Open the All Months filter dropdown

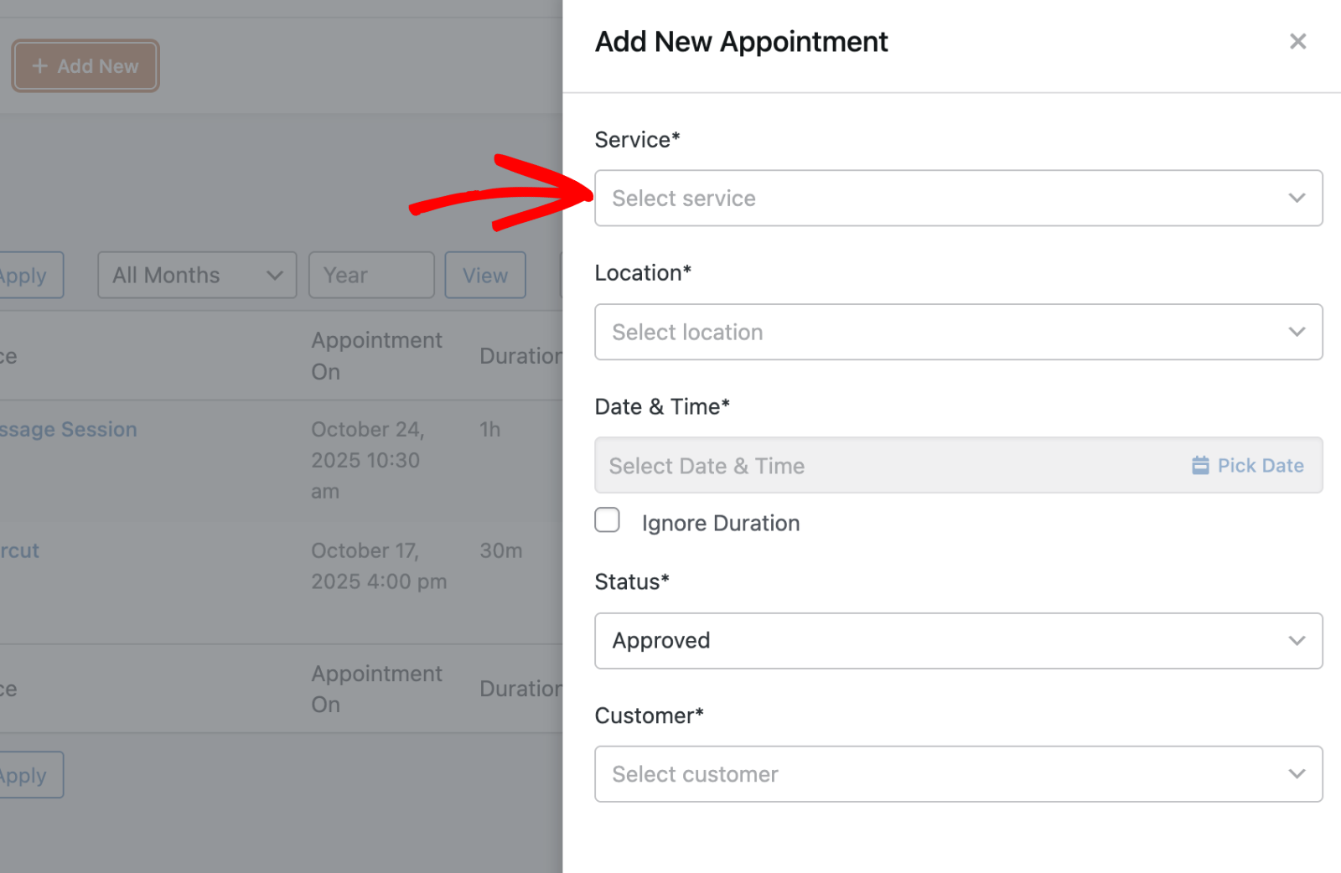coord(197,275)
